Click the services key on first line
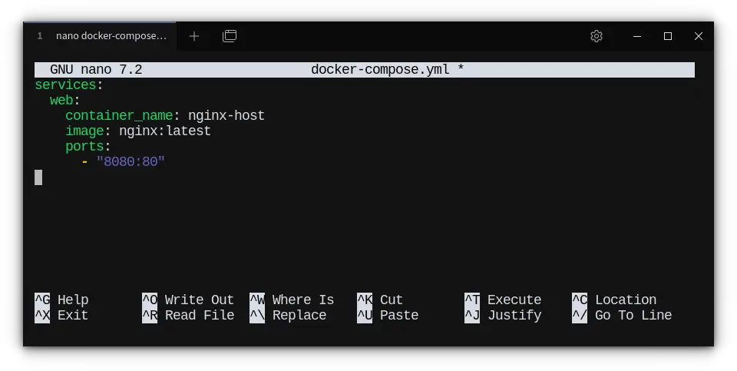 tap(65, 85)
